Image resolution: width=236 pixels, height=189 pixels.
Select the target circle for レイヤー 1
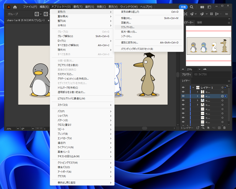pyautogui.click(x=222, y=88)
